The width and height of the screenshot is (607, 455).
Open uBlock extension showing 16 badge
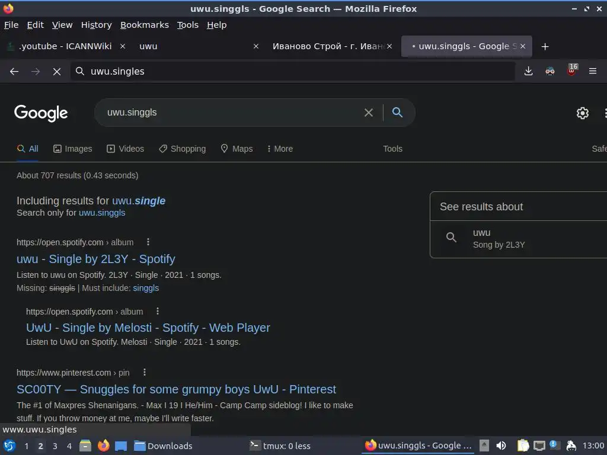tap(572, 70)
